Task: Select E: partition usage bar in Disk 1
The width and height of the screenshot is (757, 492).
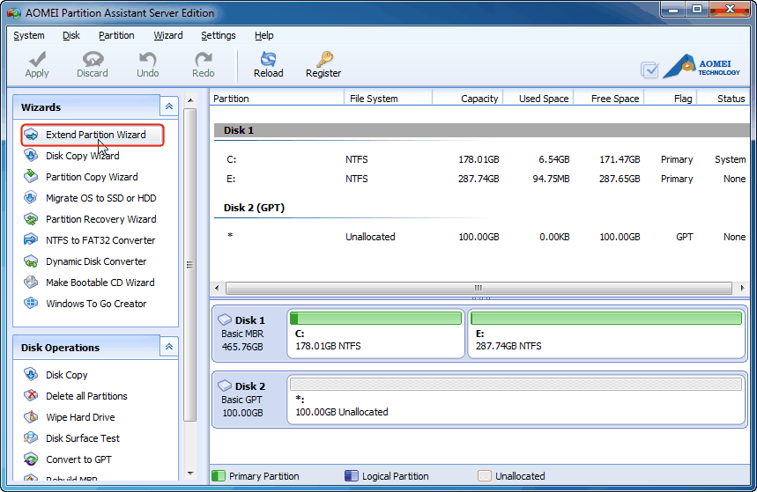Action: pos(606,319)
